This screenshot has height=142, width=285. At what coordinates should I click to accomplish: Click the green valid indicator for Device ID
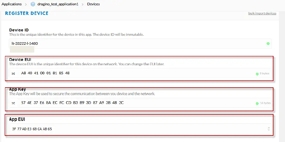pyautogui.click(x=268, y=44)
